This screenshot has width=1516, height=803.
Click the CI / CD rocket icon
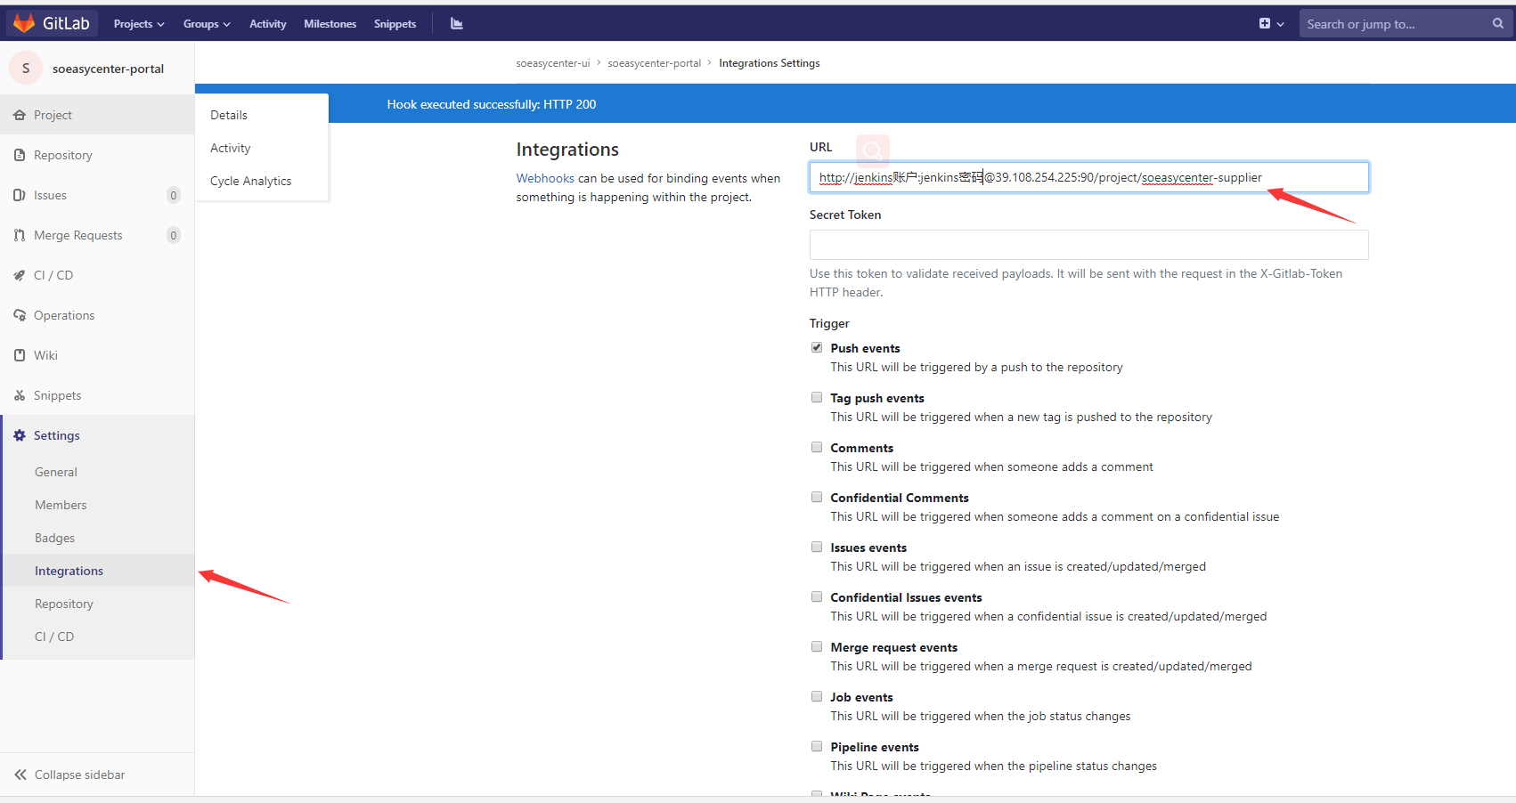(20, 275)
